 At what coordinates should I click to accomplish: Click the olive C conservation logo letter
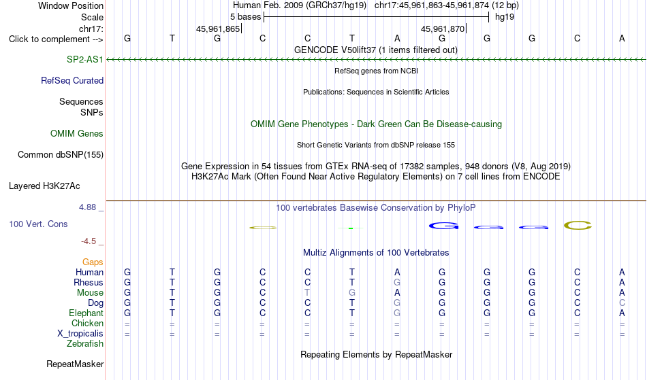(578, 226)
